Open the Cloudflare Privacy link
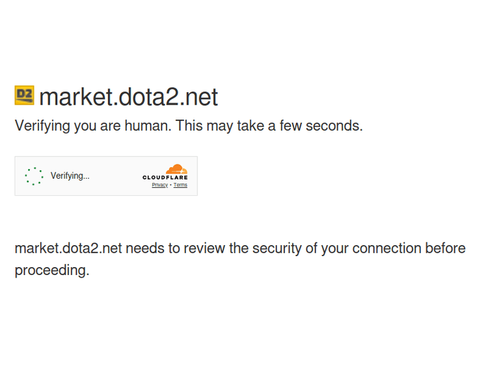Viewport: 488px width, 366px height. coord(159,185)
